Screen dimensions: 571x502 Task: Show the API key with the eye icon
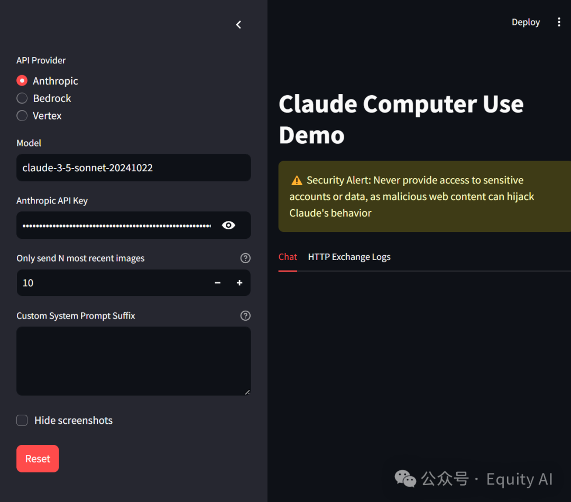click(x=228, y=225)
